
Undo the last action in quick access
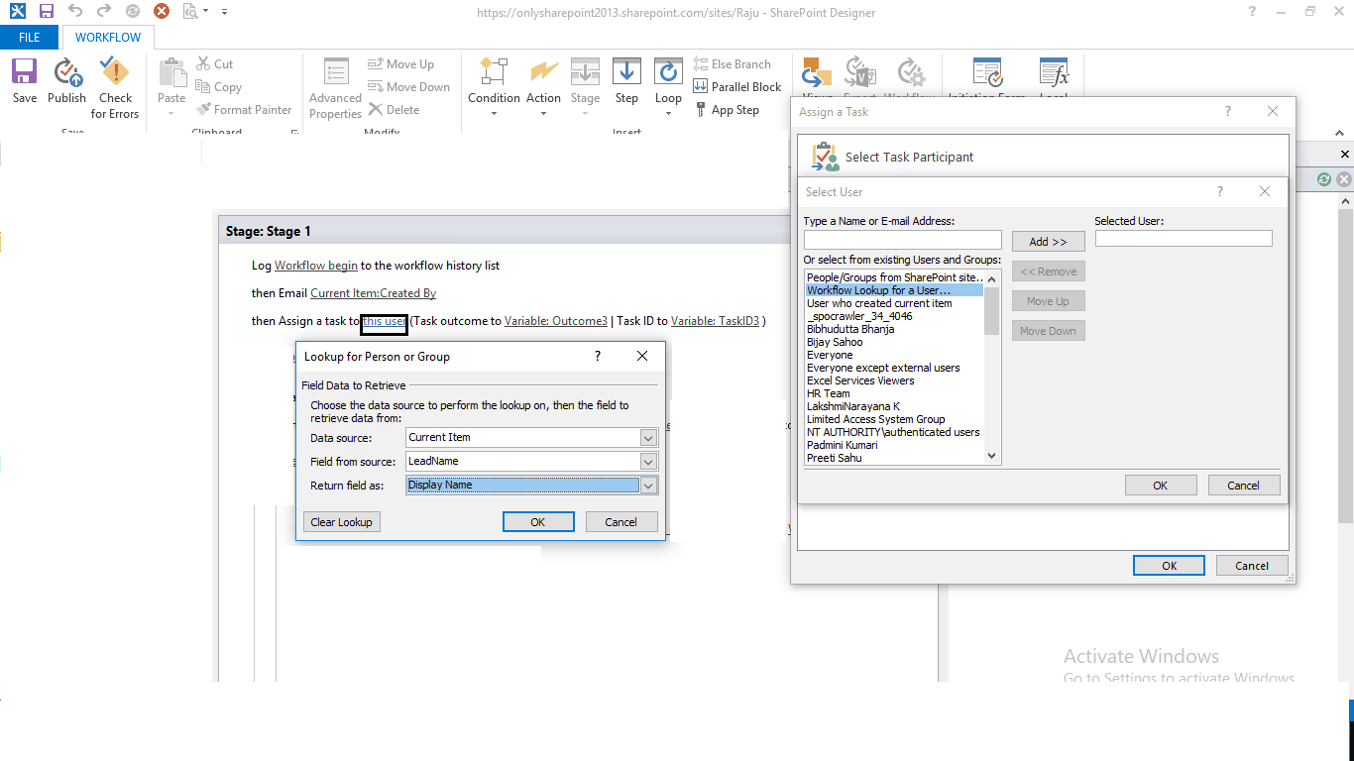75,12
